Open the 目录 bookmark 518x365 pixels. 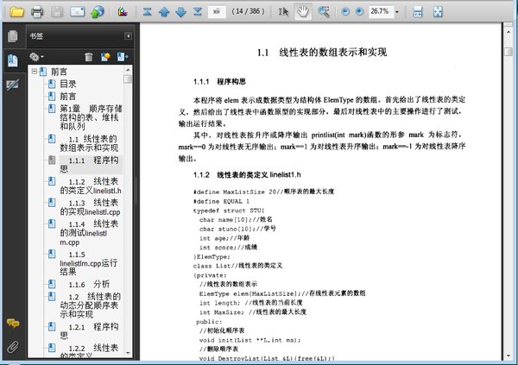tap(67, 84)
